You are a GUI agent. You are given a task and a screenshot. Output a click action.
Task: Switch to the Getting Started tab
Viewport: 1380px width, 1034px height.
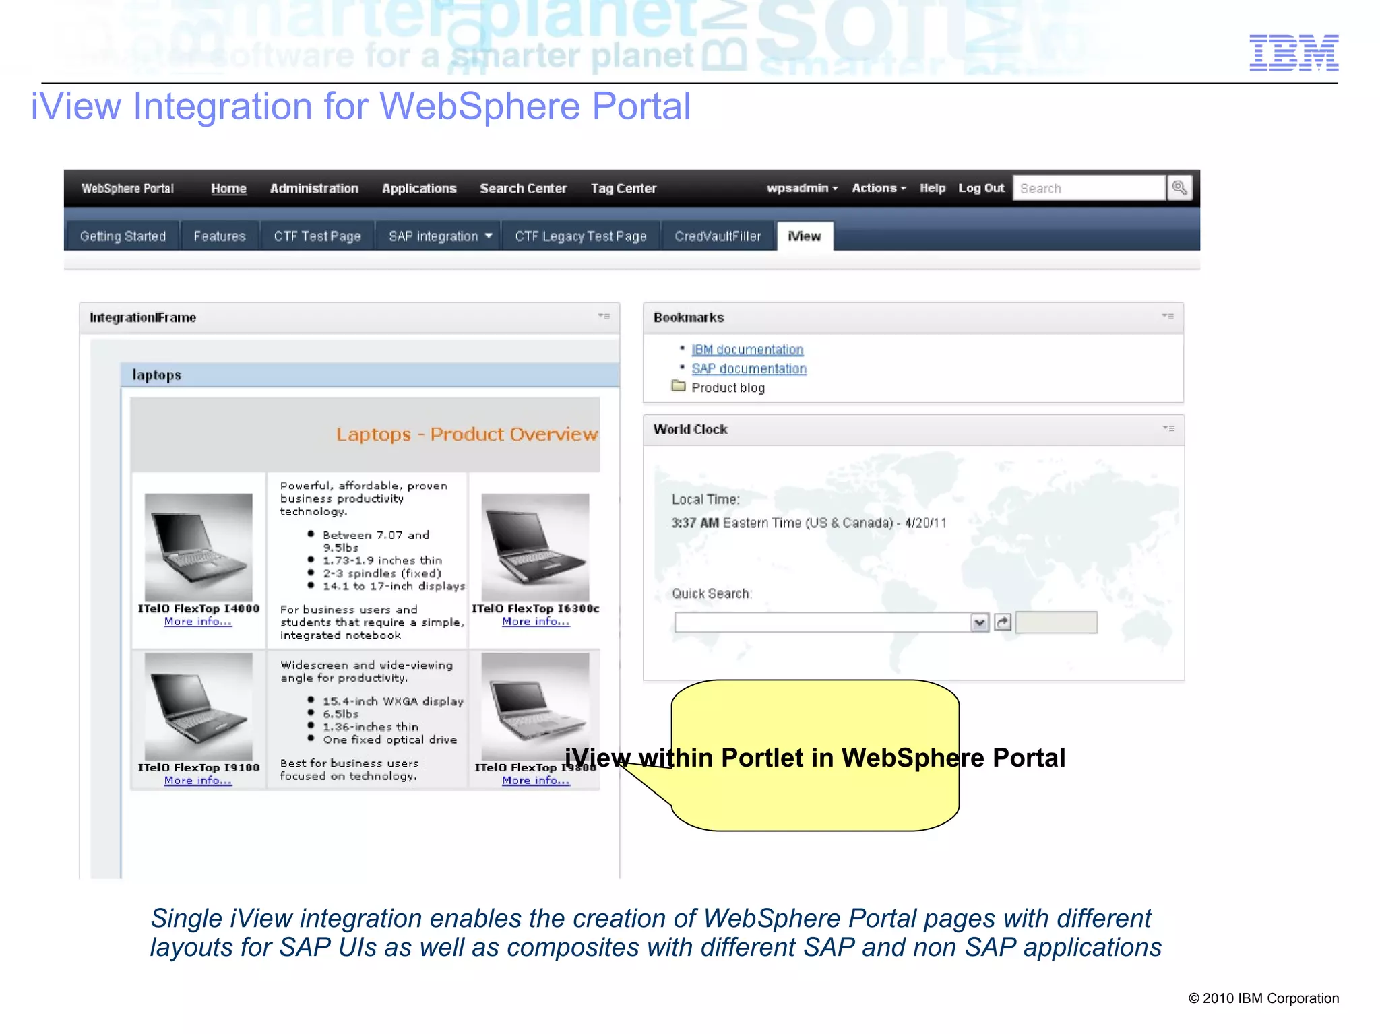123,236
